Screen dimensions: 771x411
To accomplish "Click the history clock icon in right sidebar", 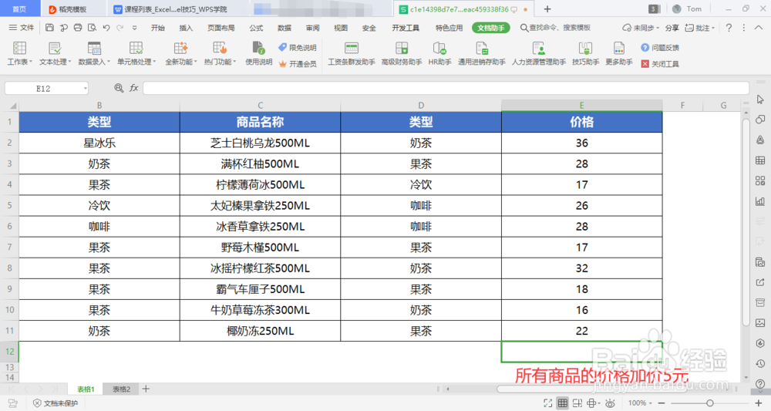I will pyautogui.click(x=760, y=363).
